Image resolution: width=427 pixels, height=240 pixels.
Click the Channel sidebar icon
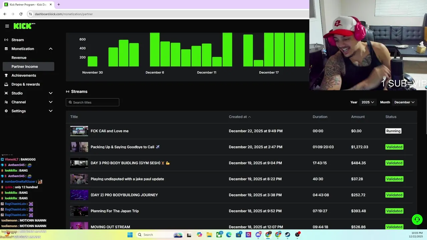tap(6, 102)
